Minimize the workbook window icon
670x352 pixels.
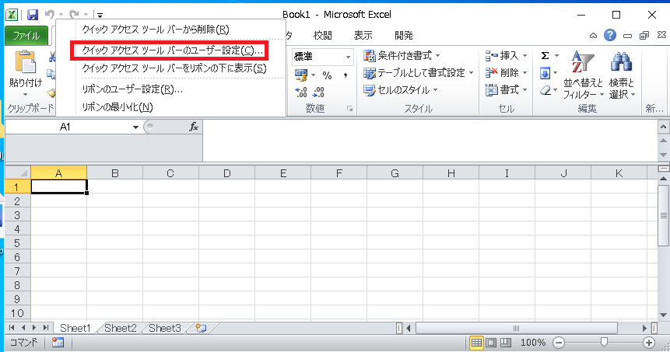[627, 36]
